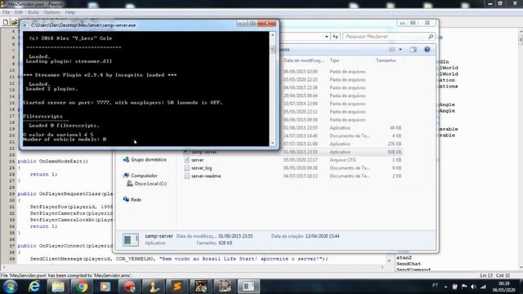523x294 pixels.
Task: Open the Options menu in Pawno
Action: 51,12
